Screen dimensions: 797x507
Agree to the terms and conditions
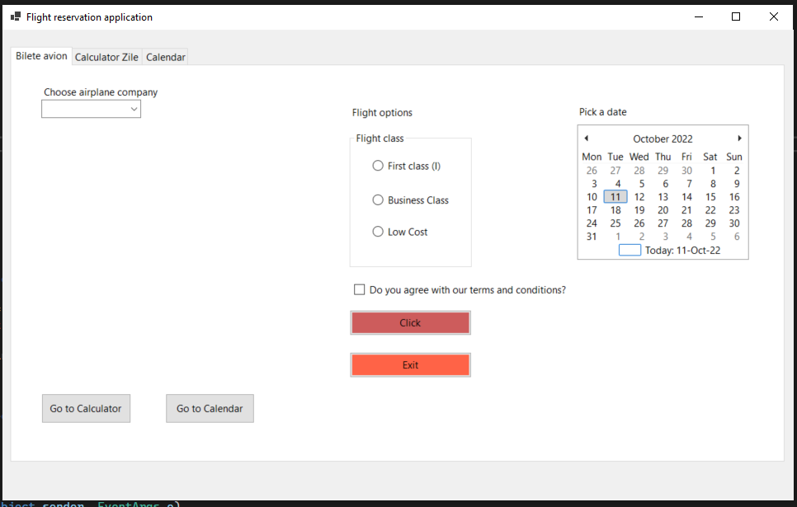[x=359, y=289]
